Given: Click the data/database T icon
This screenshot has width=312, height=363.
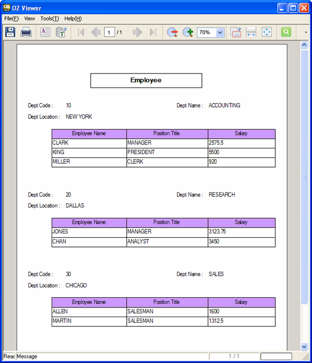Looking at the screenshot, I should click(x=61, y=32).
